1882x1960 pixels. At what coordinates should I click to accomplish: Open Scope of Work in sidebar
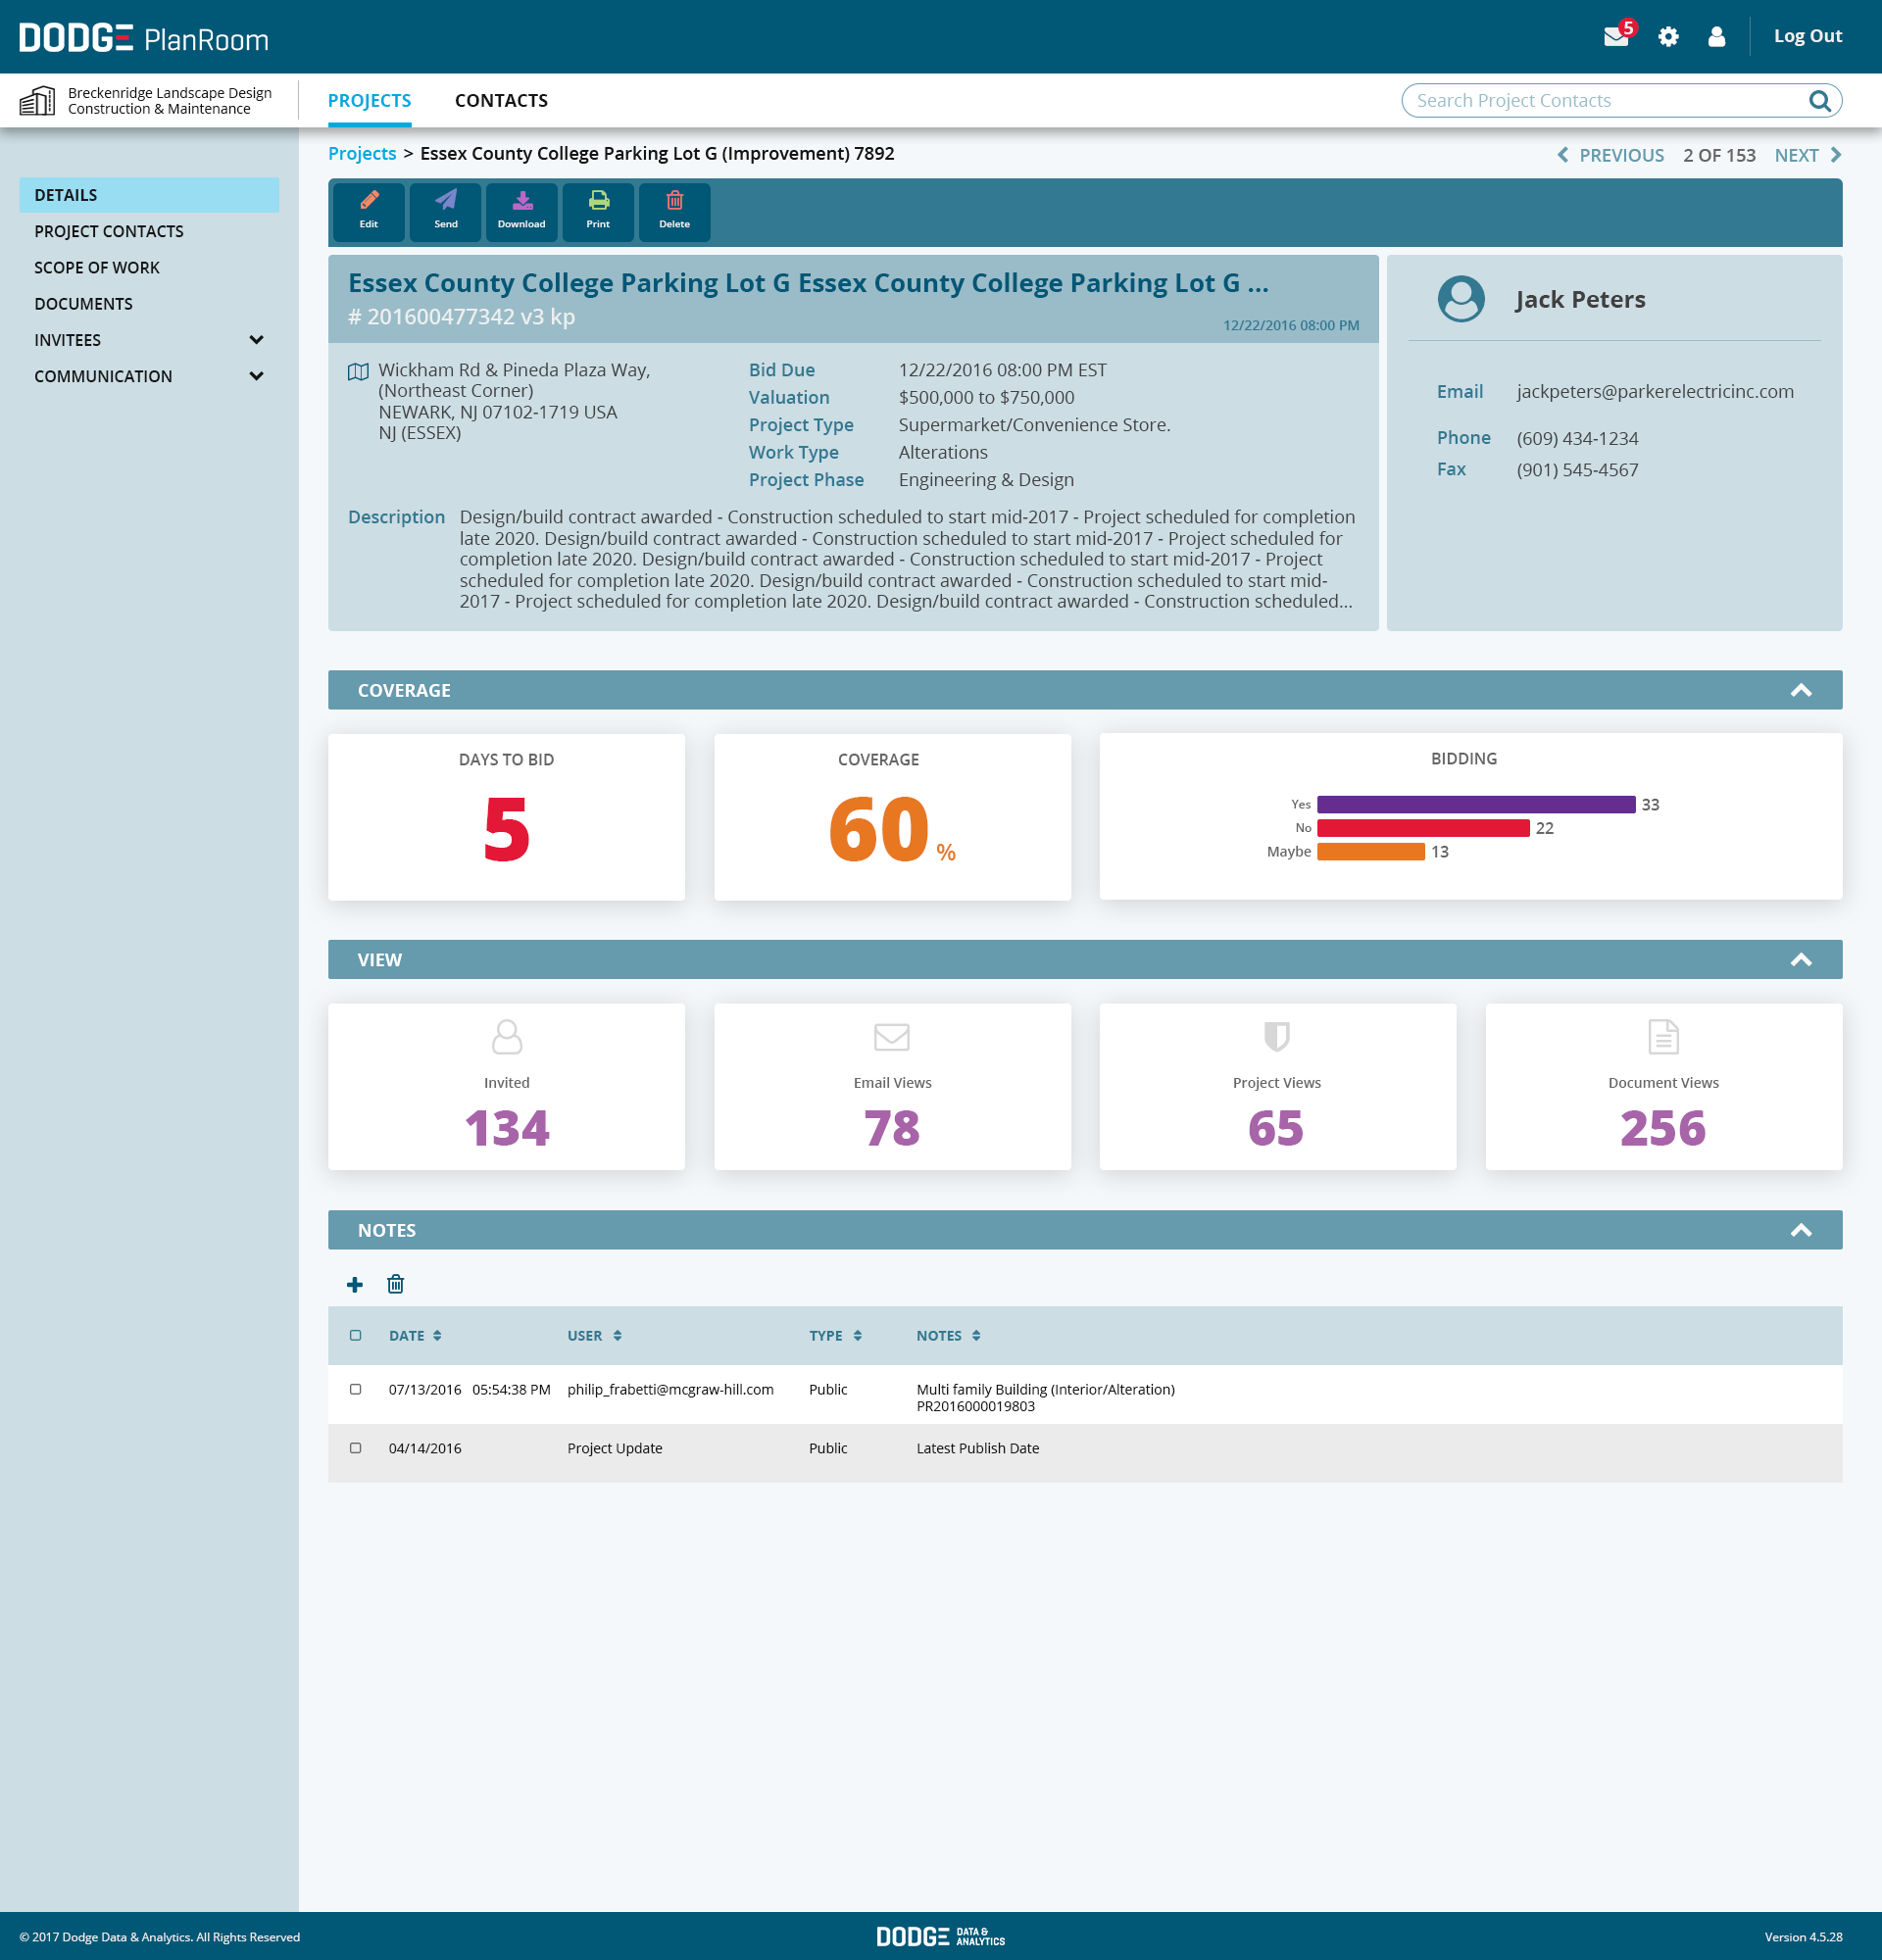[x=97, y=268]
